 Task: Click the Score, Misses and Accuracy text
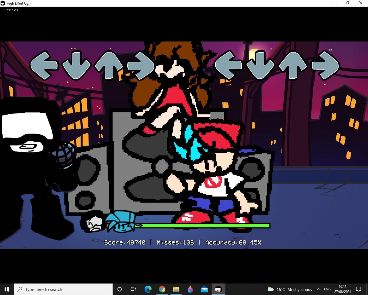183,243
